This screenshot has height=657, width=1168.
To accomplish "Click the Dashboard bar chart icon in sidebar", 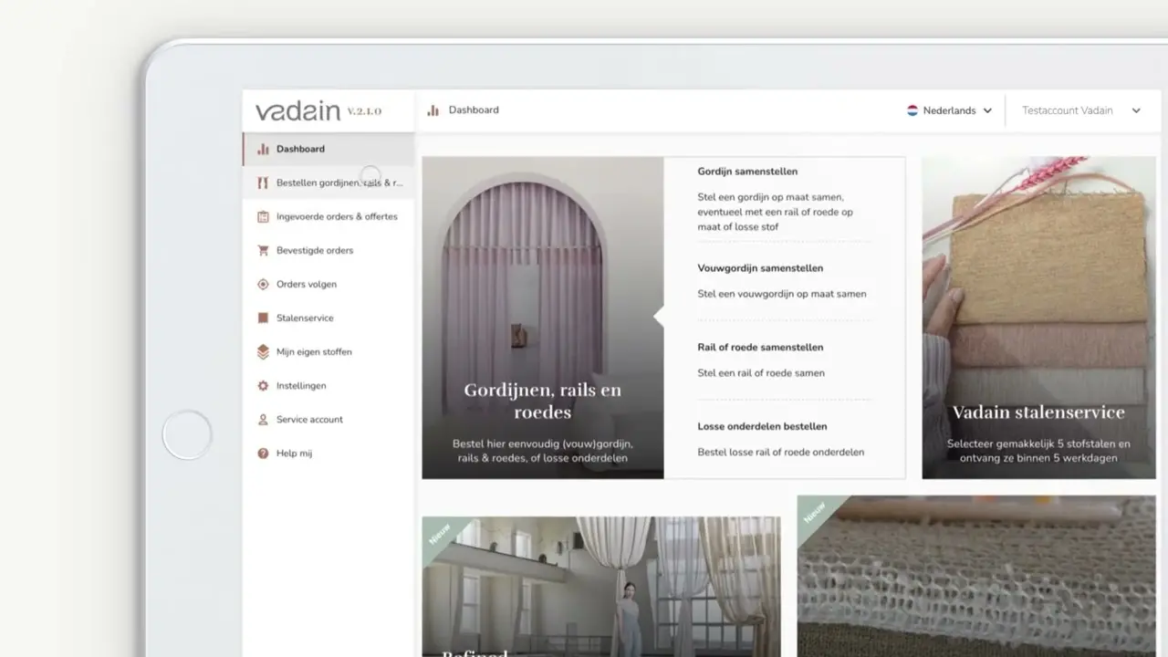I will click(263, 149).
